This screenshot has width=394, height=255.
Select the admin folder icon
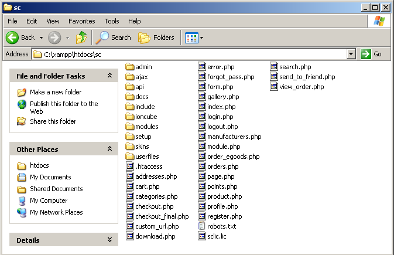pos(130,67)
